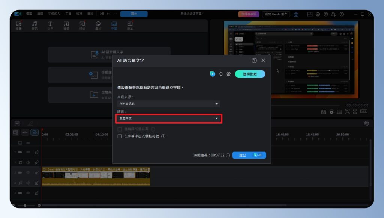
Task: Switch to the 音訊 (Audio) room
Action: tap(34, 24)
